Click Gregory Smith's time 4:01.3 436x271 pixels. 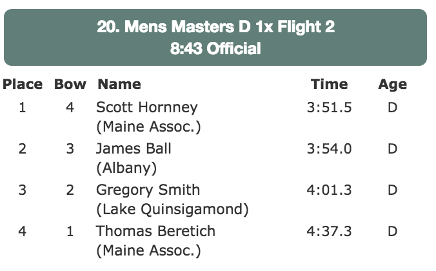tap(329, 190)
